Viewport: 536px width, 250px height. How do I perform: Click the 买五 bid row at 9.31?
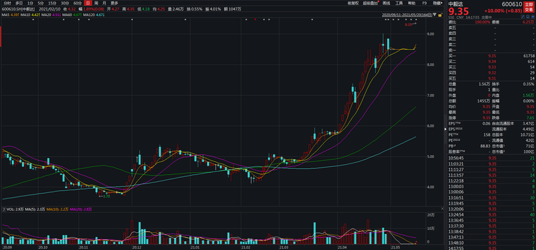[x=491, y=78]
